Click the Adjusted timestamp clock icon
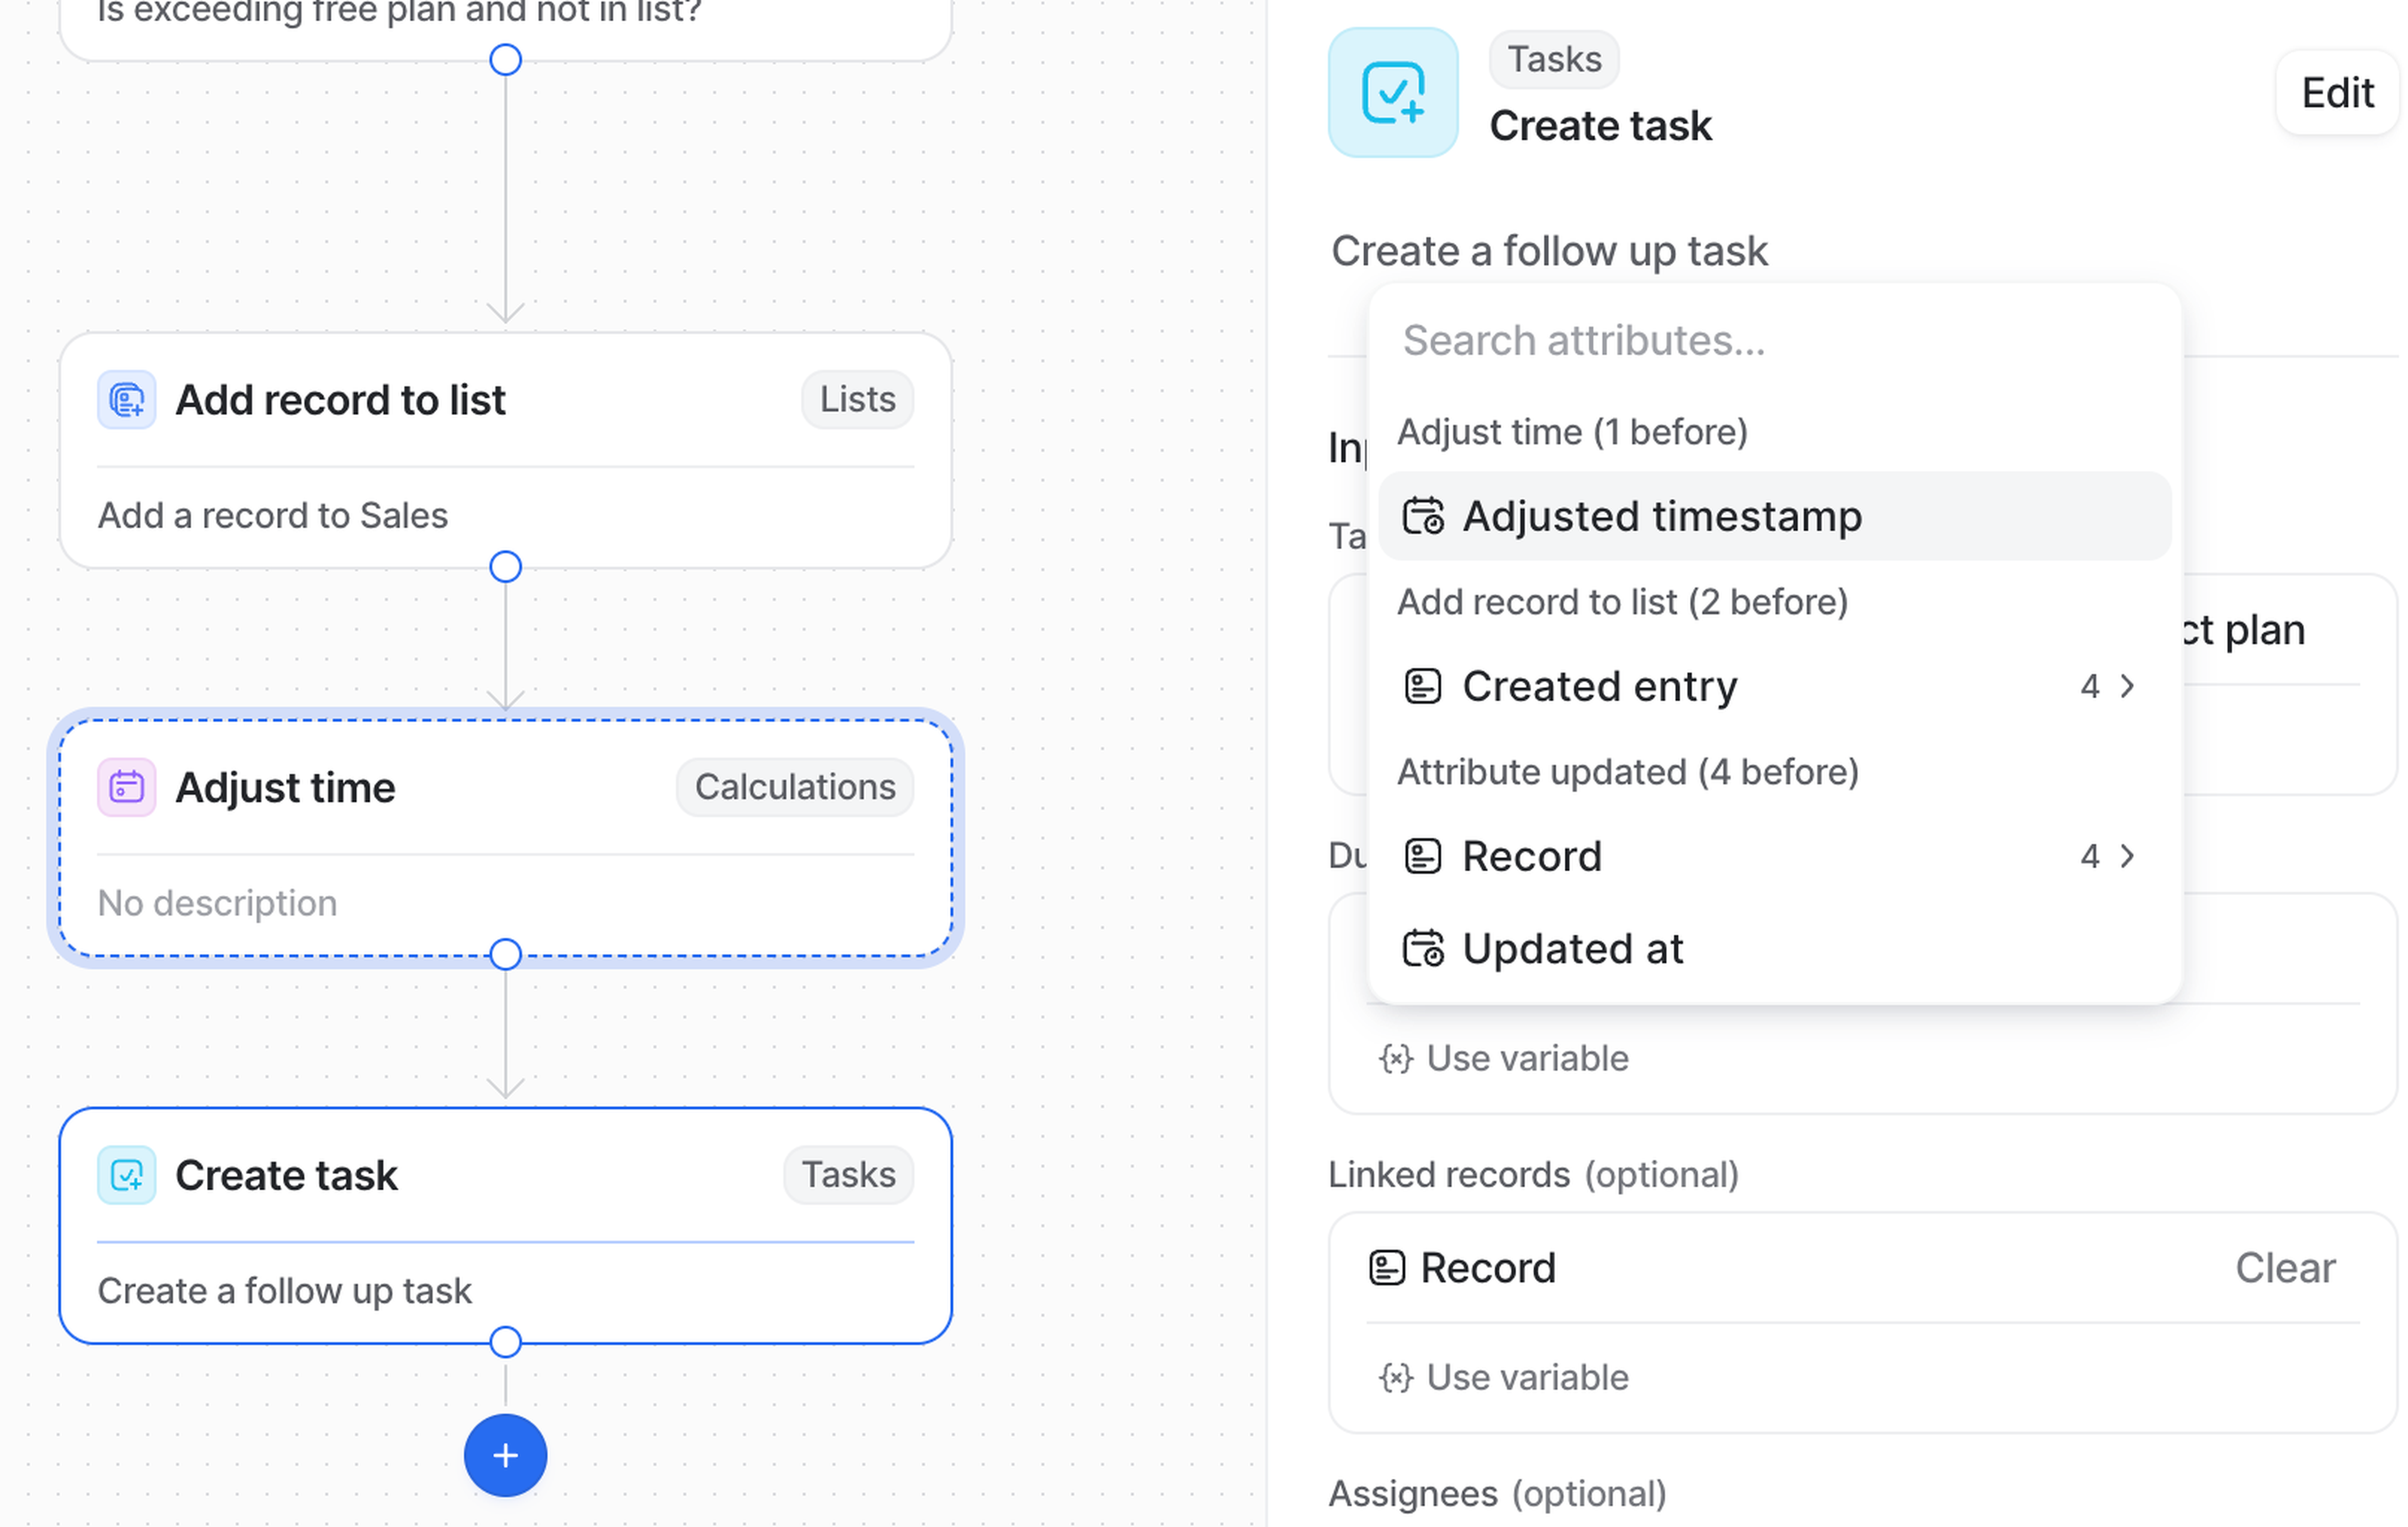2408x1527 pixels. click(x=1423, y=517)
